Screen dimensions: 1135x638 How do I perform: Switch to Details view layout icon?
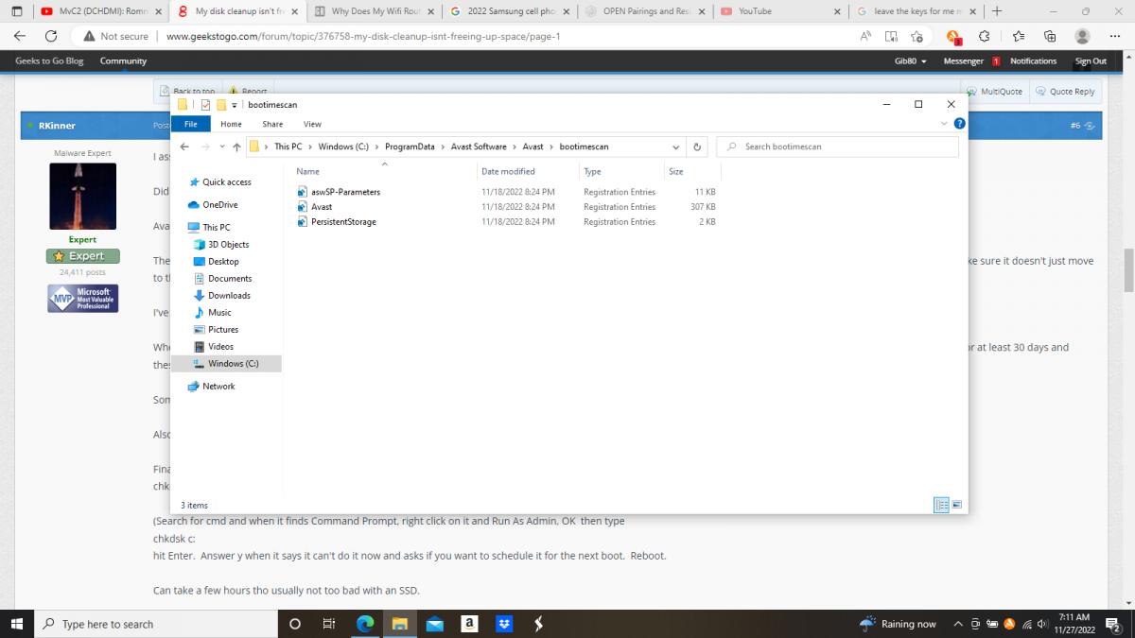[942, 505]
